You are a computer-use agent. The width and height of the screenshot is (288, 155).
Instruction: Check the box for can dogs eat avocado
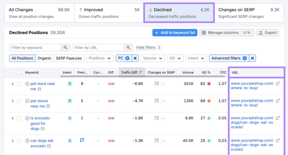19,141
